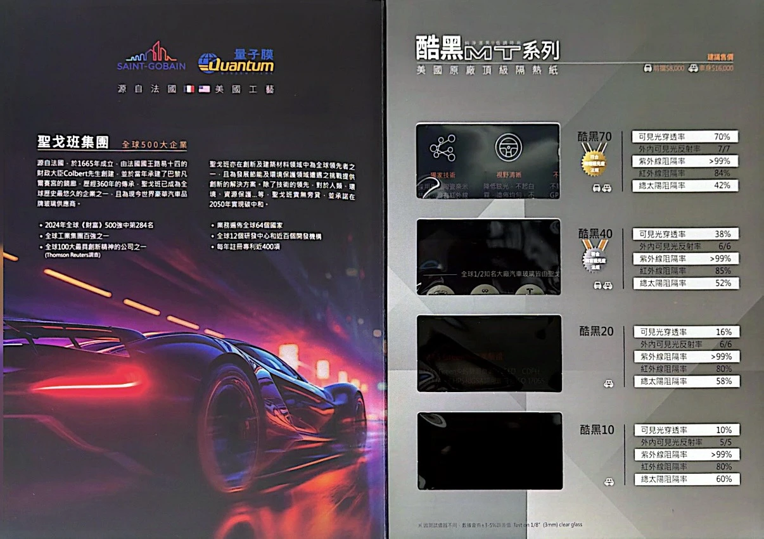
Task: Click the 酷黑70 product name
Action: [595, 136]
